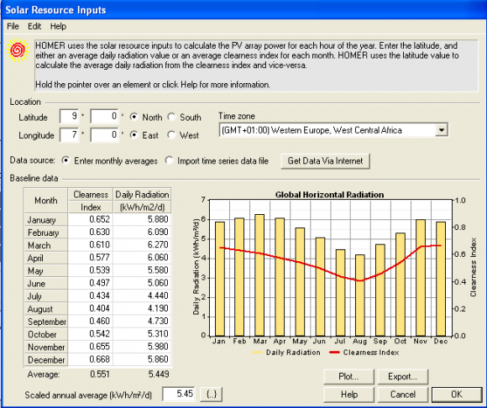Image resolution: width=487 pixels, height=408 pixels.
Task: Click the Month column header
Action: (x=46, y=201)
